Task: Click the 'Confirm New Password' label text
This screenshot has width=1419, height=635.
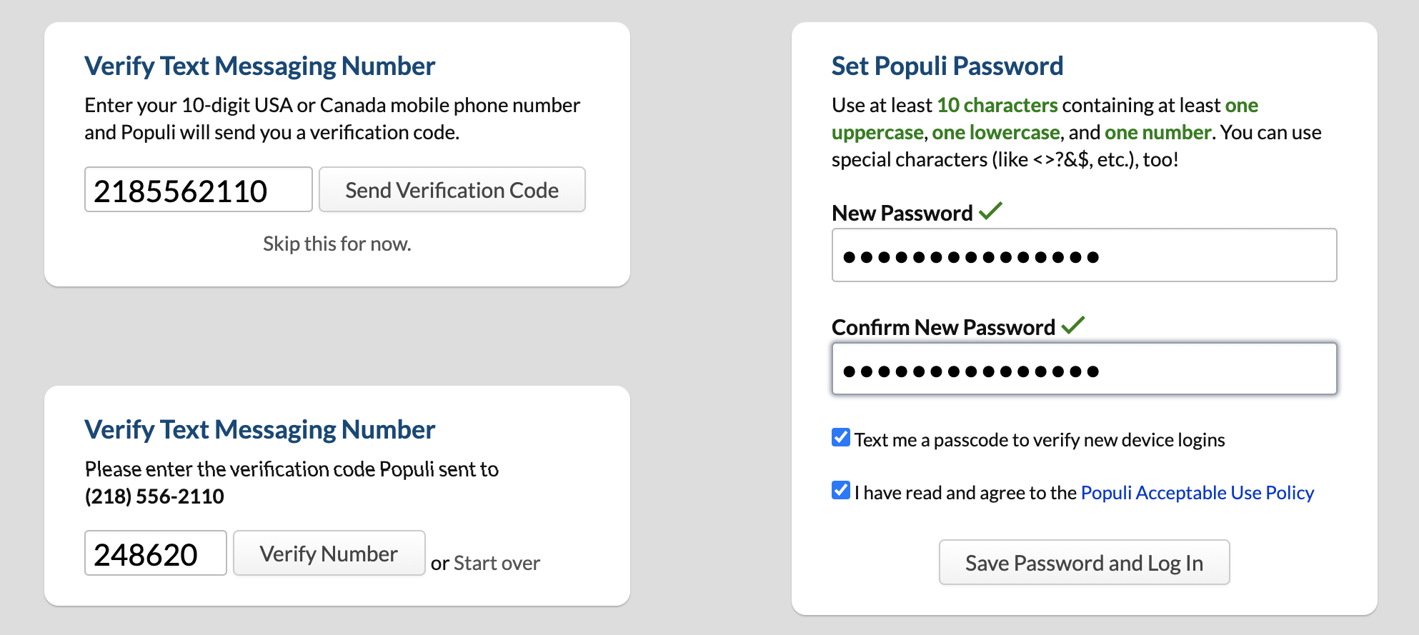Action: click(x=943, y=327)
